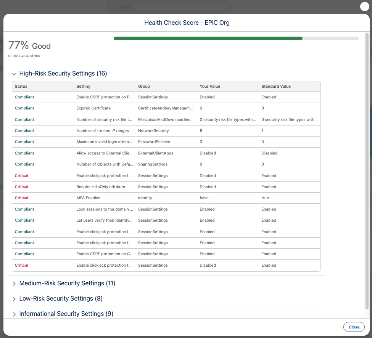Image resolution: width=372 pixels, height=338 pixels.
Task: Click the NetworkSecurity group cell
Action: tap(153, 130)
